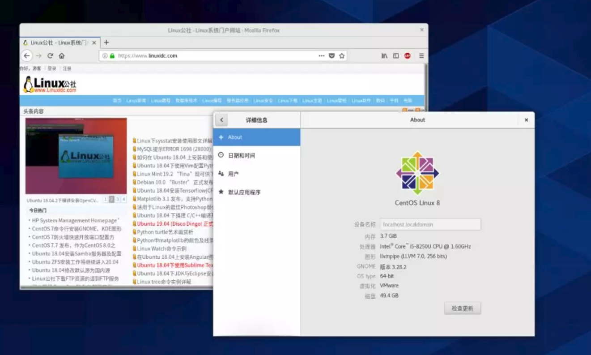Open 日期和时间 in the settings sidebar
This screenshot has height=355, width=591.
257,156
